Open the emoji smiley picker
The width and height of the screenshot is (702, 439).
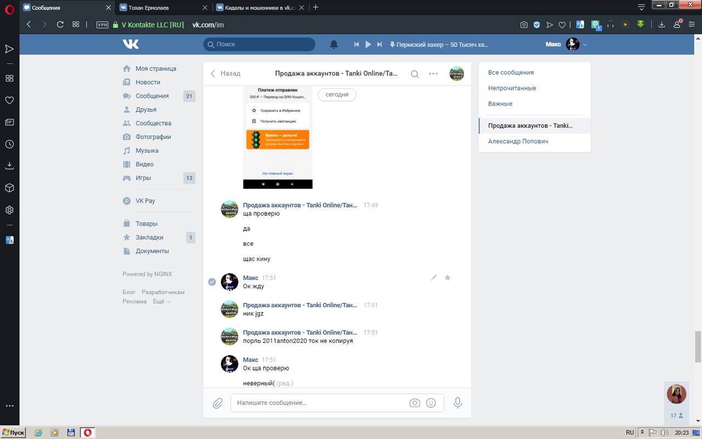pyautogui.click(x=431, y=403)
